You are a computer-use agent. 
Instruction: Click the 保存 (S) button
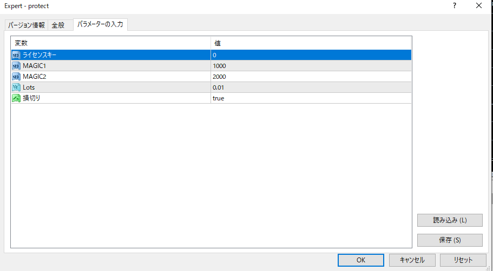(450, 240)
